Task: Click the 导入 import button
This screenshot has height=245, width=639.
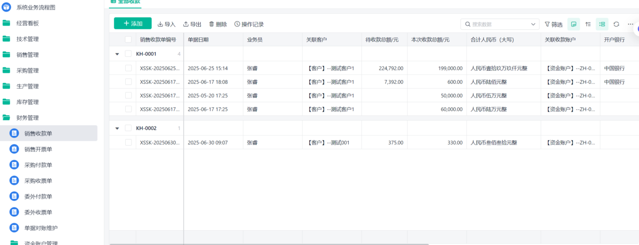Action: (x=166, y=24)
